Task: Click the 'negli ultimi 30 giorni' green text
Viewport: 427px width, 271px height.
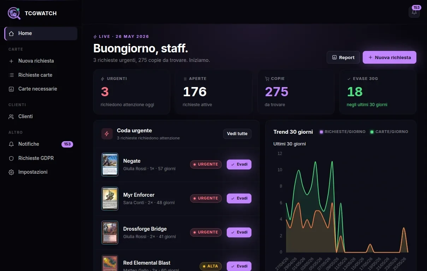Action: tap(367, 105)
